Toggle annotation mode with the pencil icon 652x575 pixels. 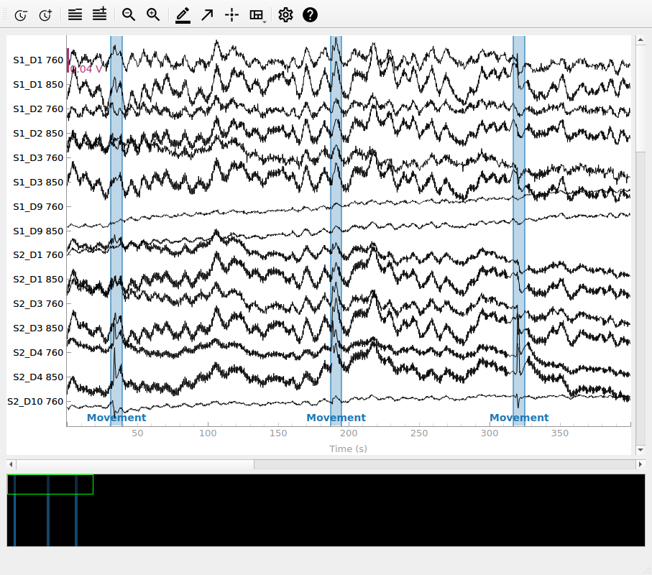(x=183, y=14)
